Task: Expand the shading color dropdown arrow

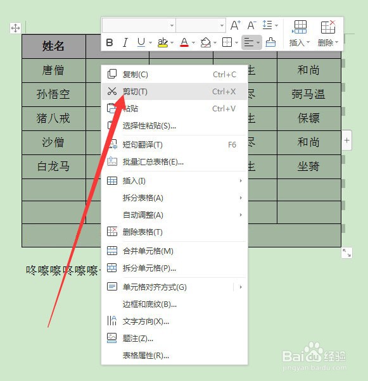Action: pos(215,43)
